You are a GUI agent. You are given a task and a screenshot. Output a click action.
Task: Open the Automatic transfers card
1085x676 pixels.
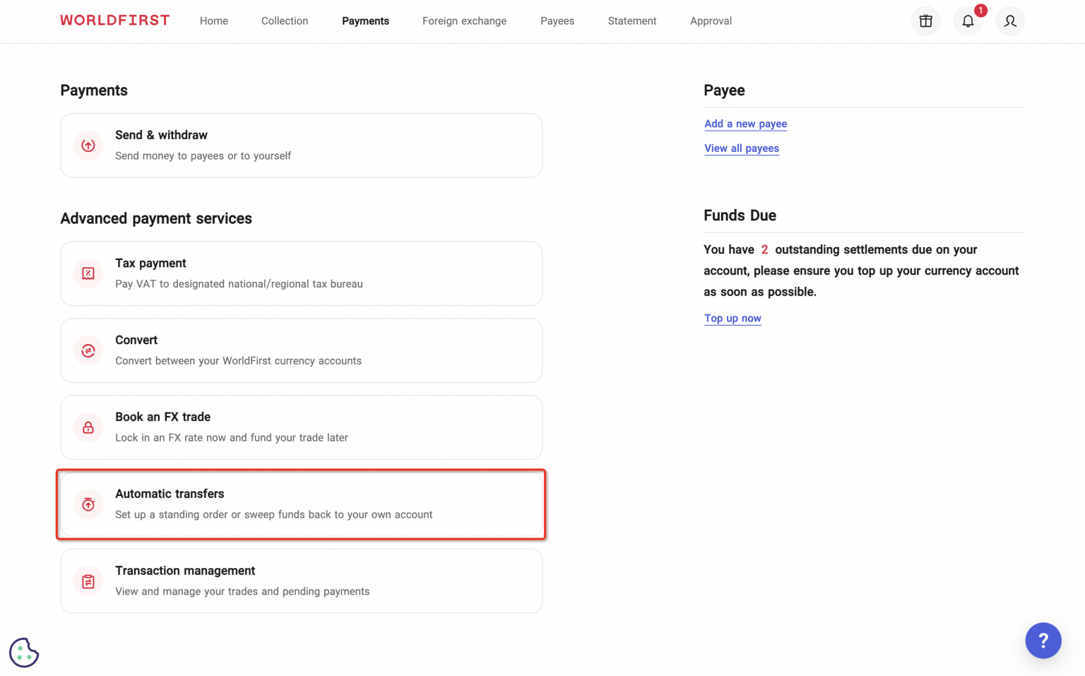click(x=301, y=504)
